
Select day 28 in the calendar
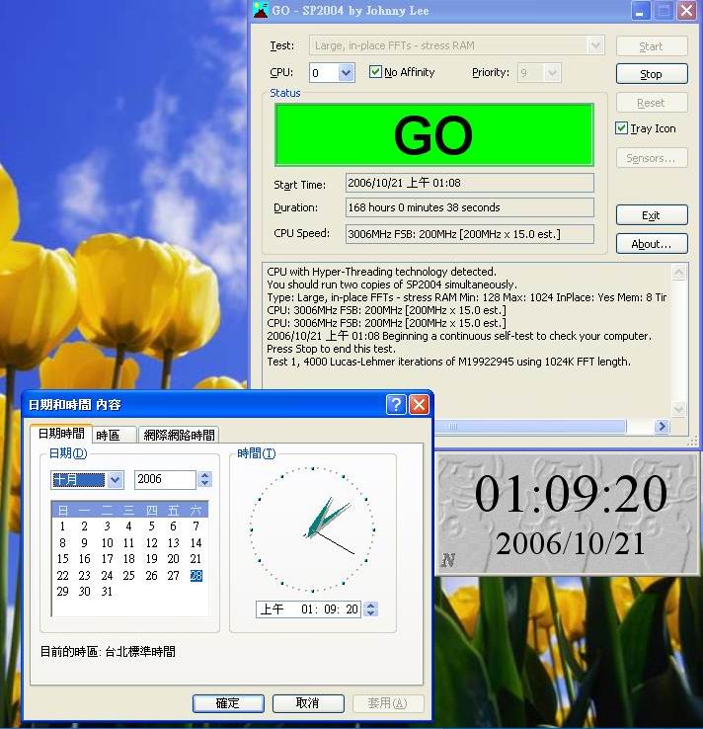(x=196, y=576)
